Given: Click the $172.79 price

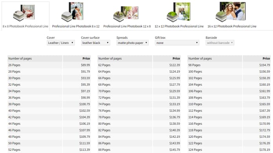Looking at the screenshot, I should pos(265,130).
